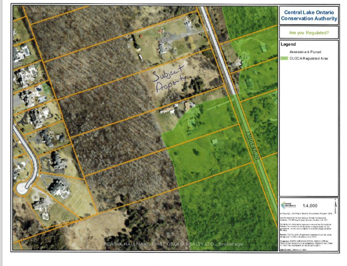Select the Assessment Parcel legend entry
347x266 pixels.
305,52
